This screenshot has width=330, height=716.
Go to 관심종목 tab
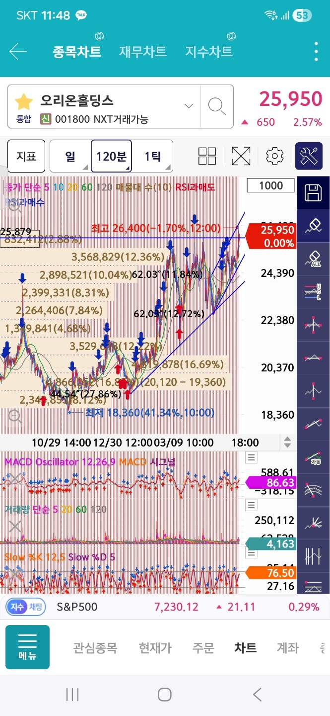point(95,647)
